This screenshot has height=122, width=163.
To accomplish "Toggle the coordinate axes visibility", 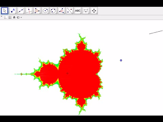I will coord(6,18).
